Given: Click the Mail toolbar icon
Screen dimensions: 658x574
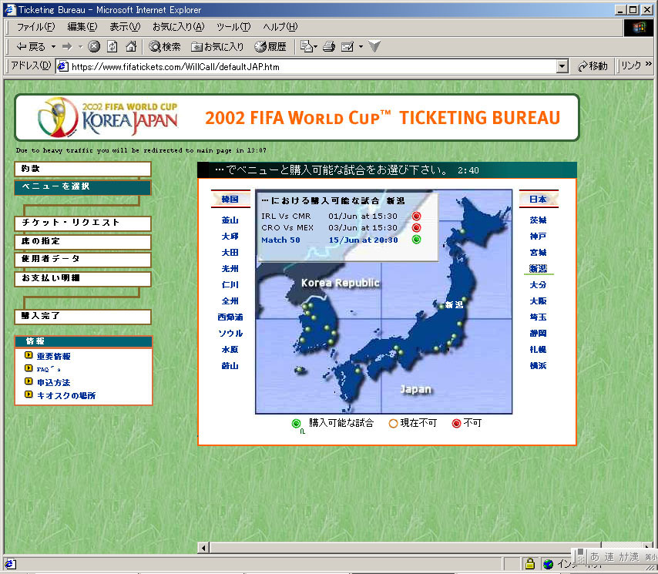Looking at the screenshot, I should tap(307, 46).
